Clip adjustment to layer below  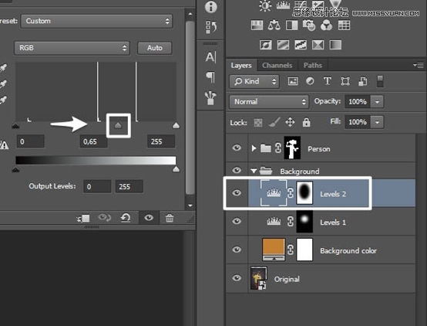coord(83,218)
